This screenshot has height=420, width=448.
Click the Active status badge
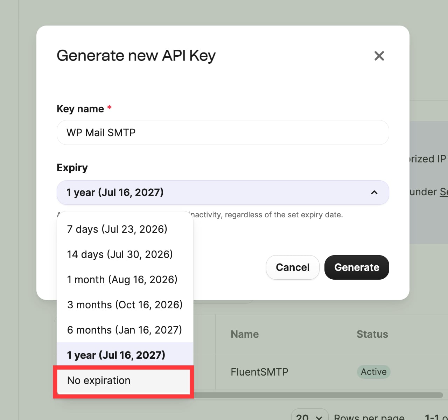(373, 372)
